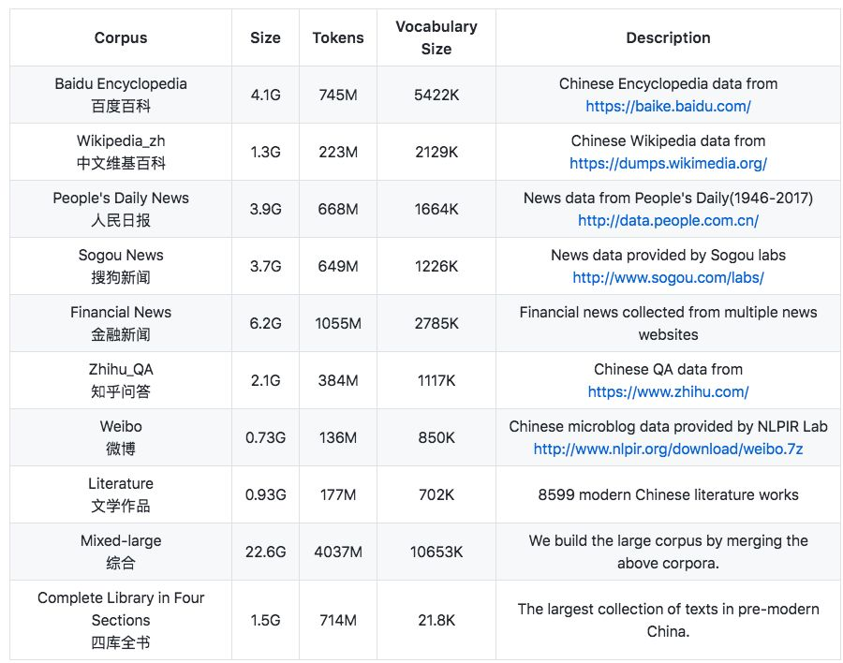Open the Chinese Wikipedia dumps link
843x663 pixels.
point(668,162)
